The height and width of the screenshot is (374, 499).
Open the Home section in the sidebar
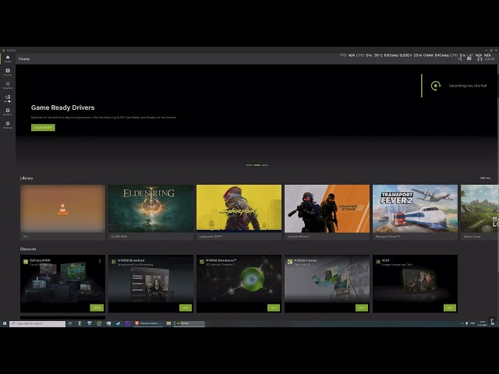[8, 58]
